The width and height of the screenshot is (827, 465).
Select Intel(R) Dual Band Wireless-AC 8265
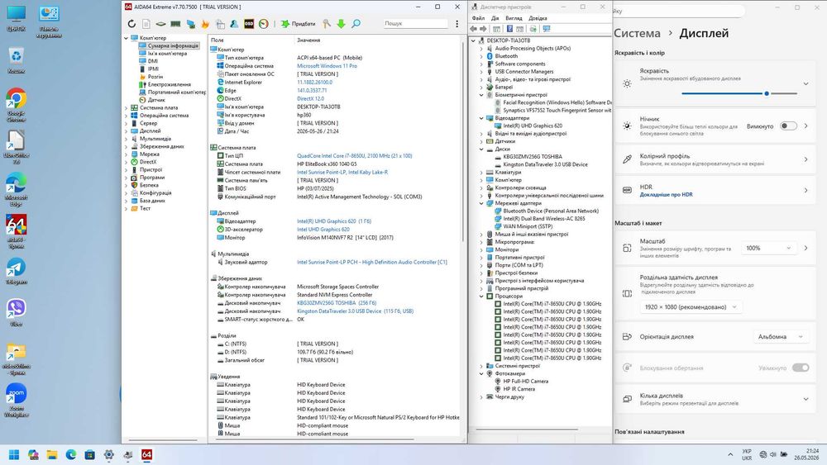(544, 219)
